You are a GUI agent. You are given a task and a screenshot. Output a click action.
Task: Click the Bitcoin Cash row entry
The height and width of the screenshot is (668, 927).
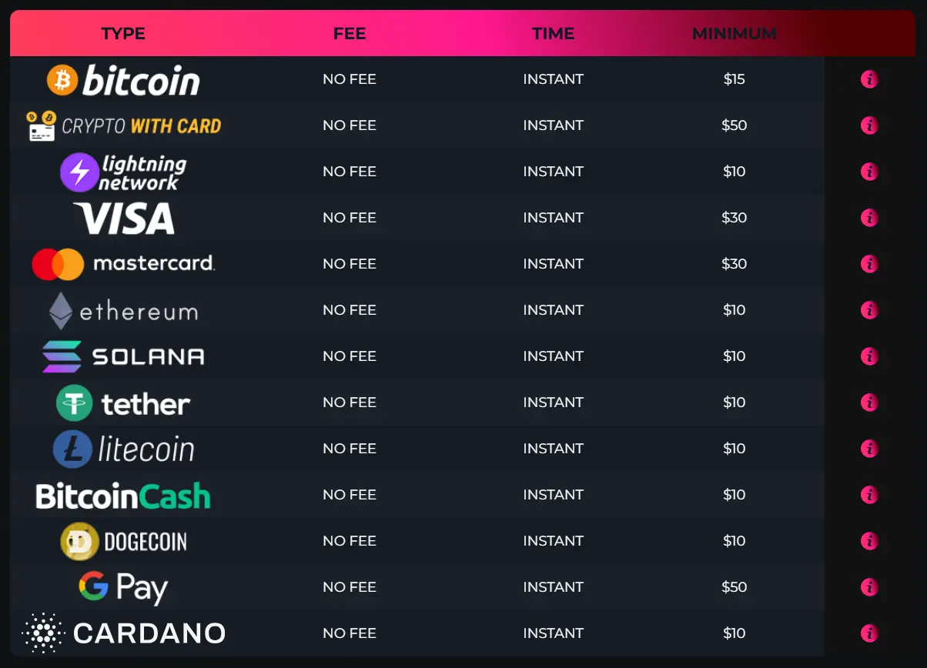pos(123,495)
